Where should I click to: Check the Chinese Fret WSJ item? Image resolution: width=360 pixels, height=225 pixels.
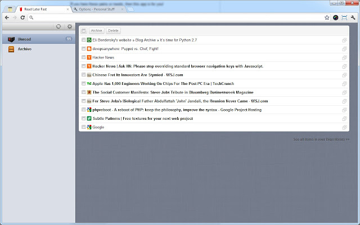83,75
